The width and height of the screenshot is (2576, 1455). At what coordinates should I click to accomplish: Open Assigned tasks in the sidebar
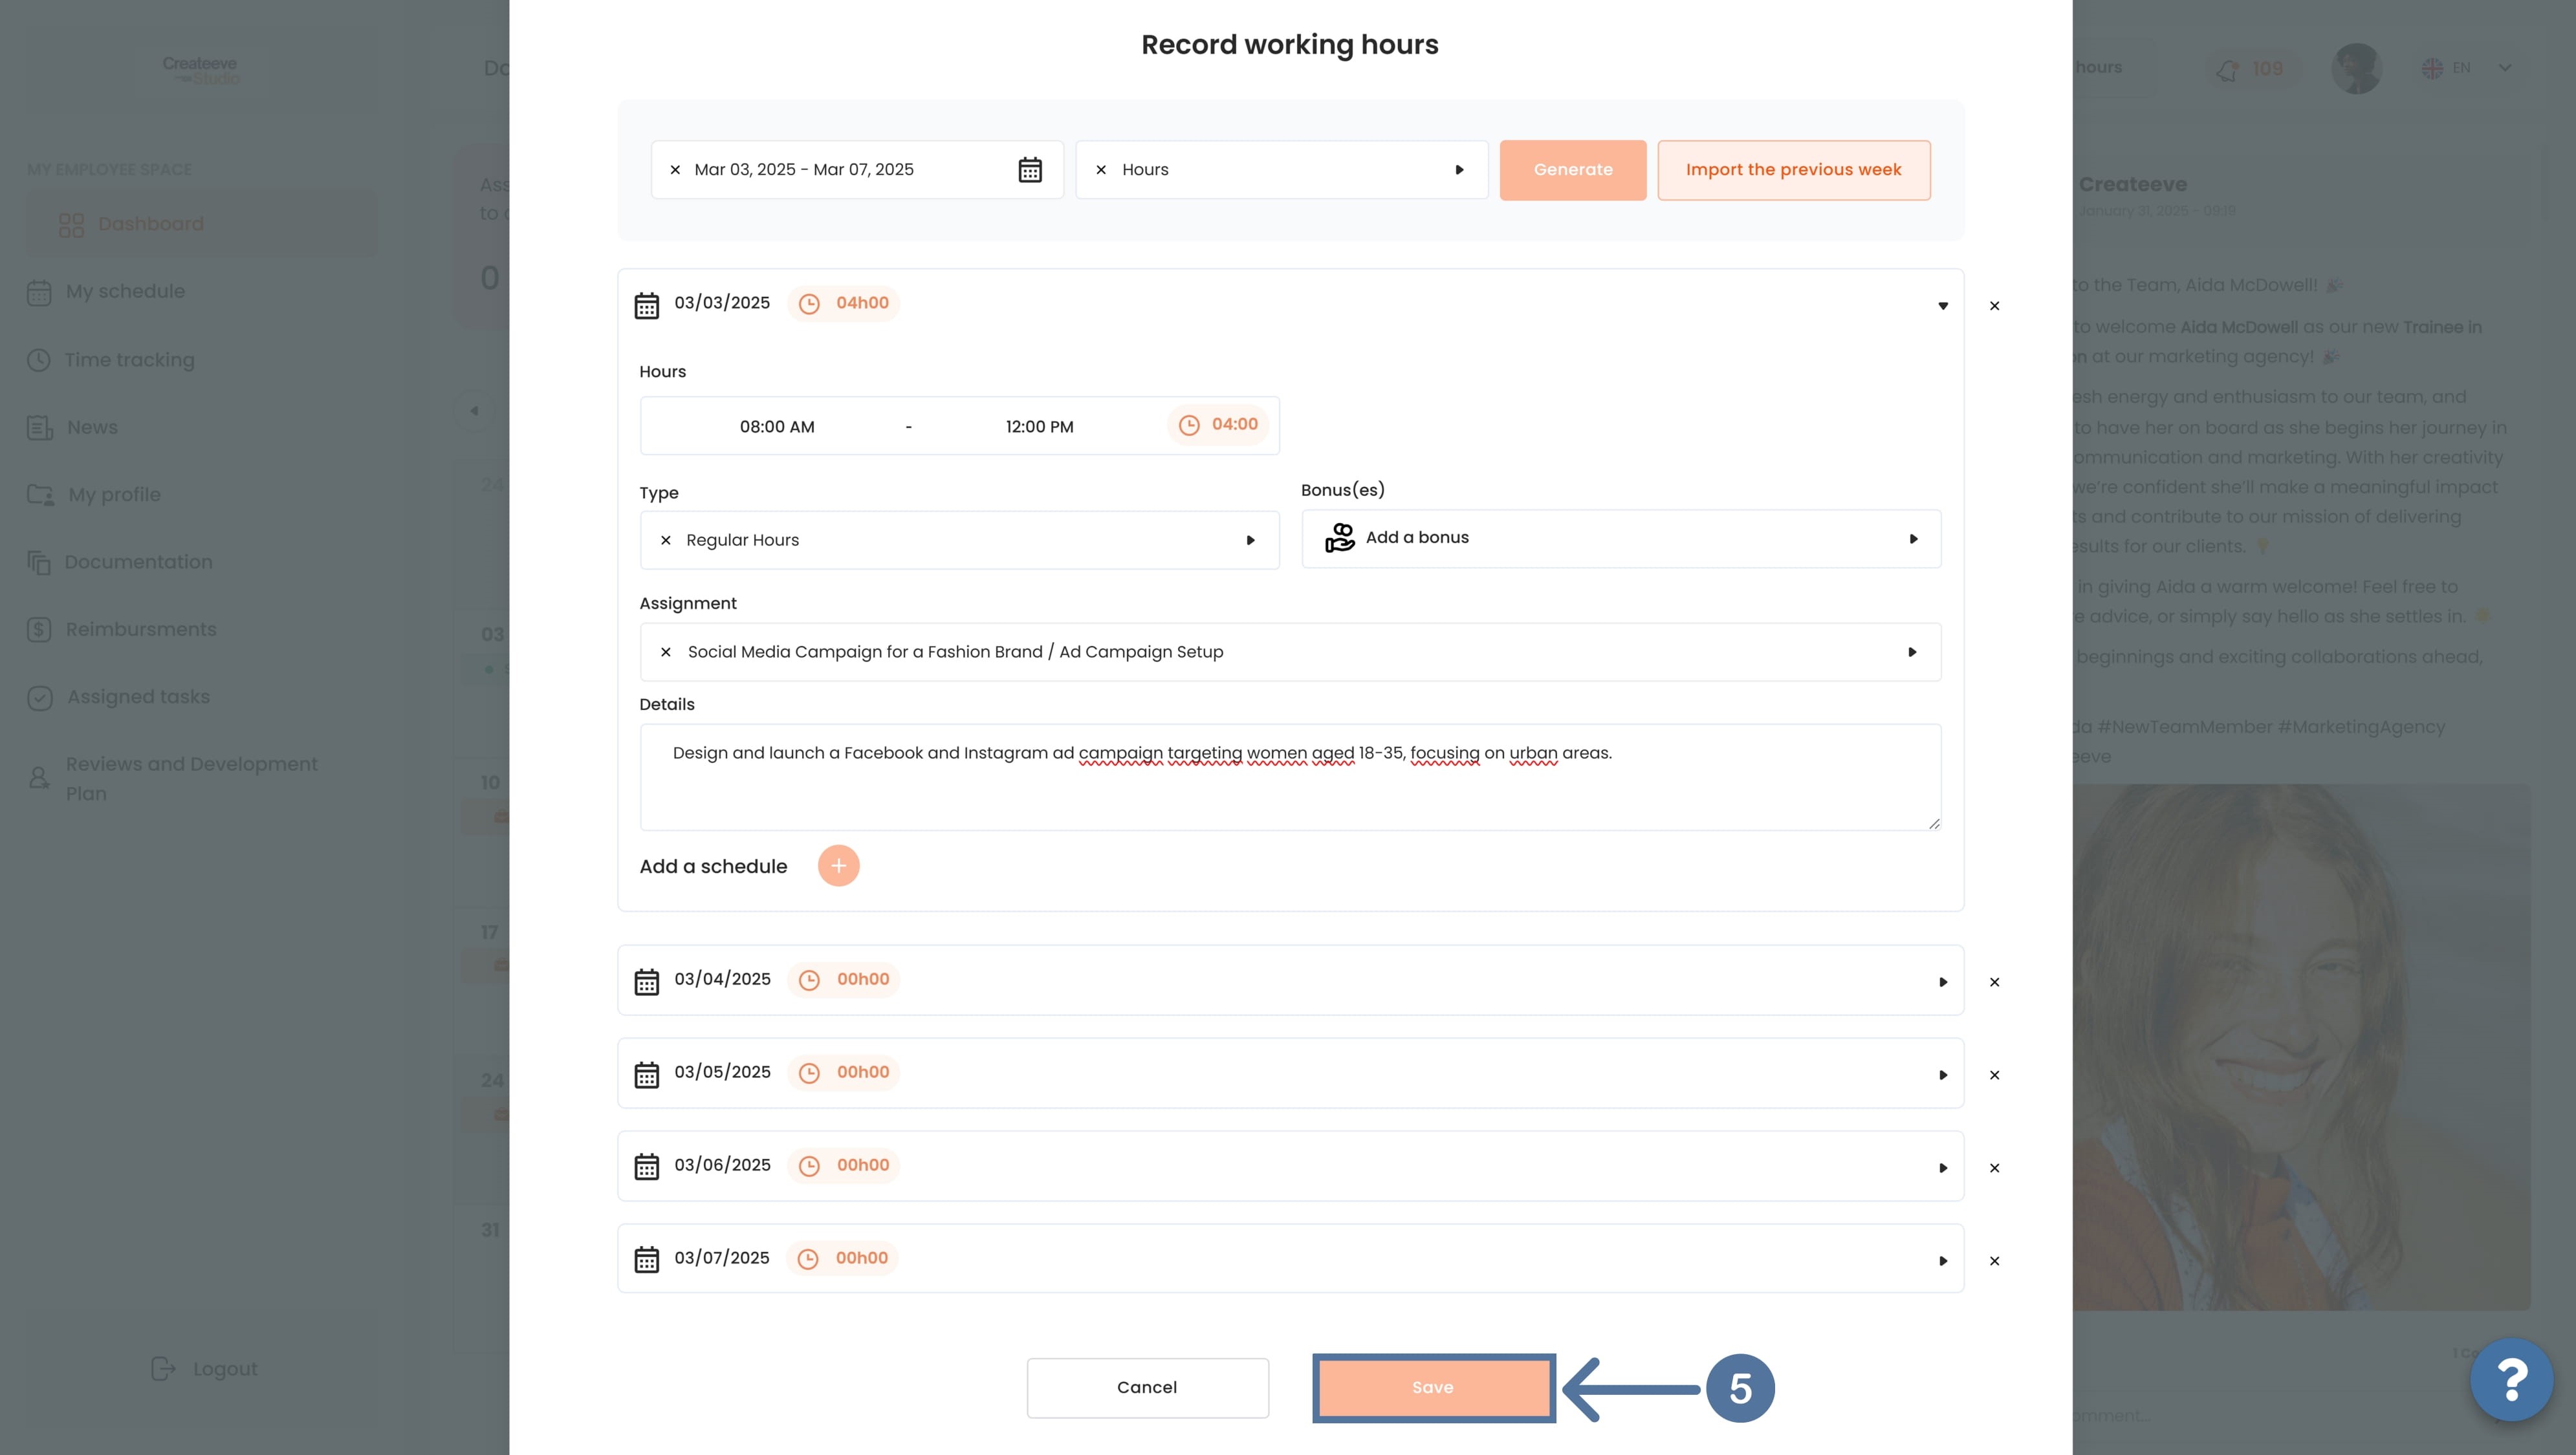119,698
